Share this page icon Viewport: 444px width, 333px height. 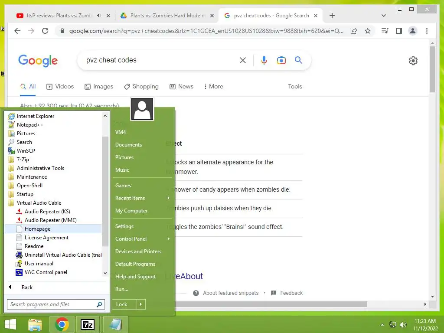point(354,31)
